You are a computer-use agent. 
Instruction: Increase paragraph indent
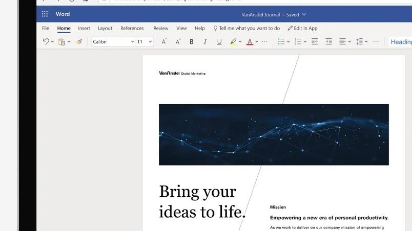(328, 42)
